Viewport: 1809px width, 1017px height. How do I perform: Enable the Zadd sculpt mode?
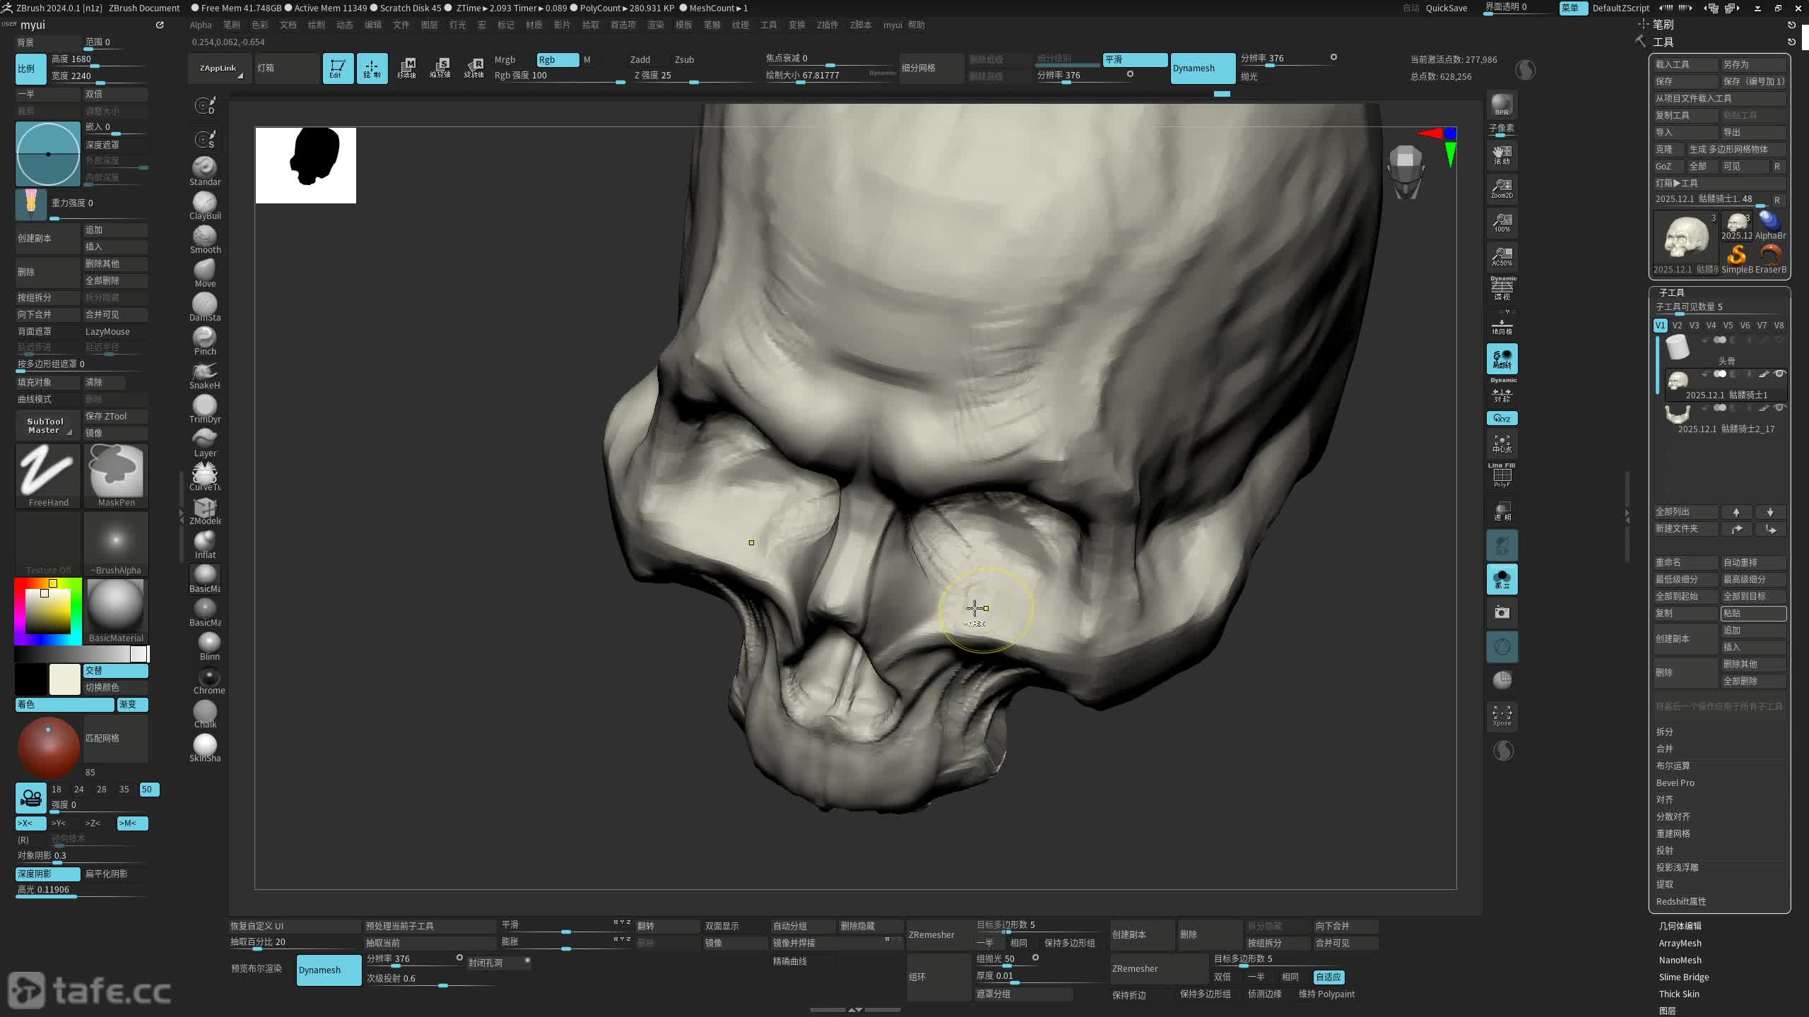(640, 60)
